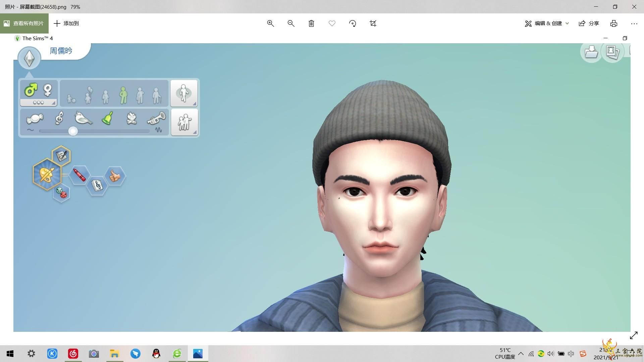644x362 pixels.
Task: Choose the sweet candy voice type
Action: point(35,119)
